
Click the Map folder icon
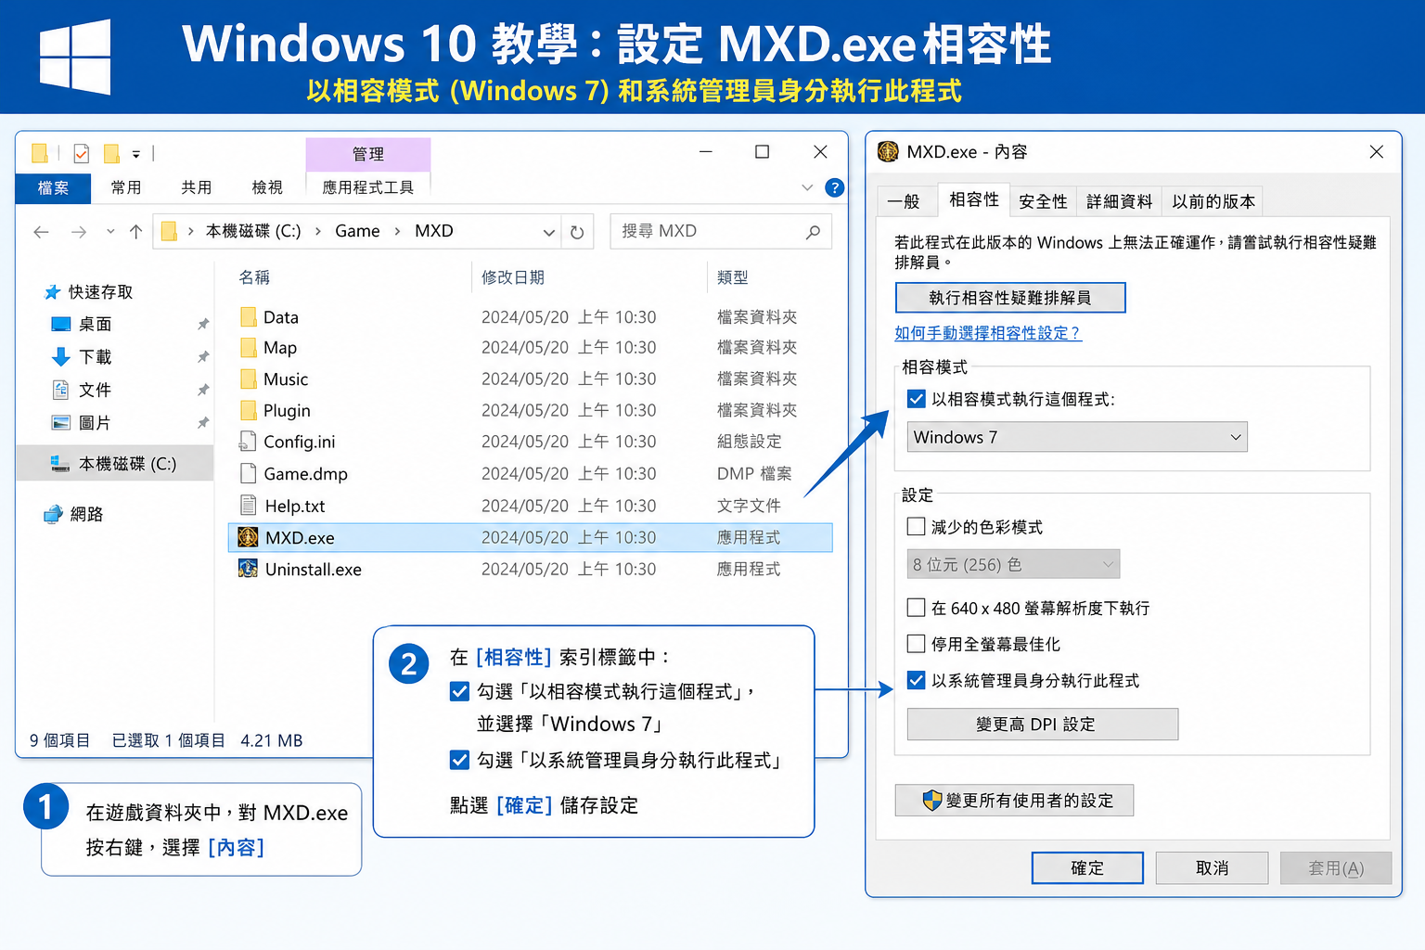[x=248, y=348]
